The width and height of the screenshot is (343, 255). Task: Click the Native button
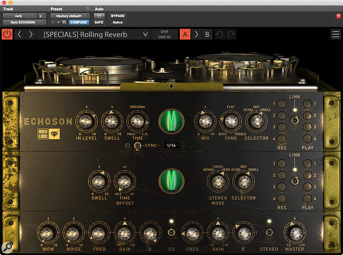coord(117,22)
